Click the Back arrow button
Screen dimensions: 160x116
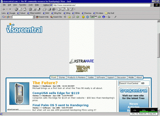tap(4, 9)
